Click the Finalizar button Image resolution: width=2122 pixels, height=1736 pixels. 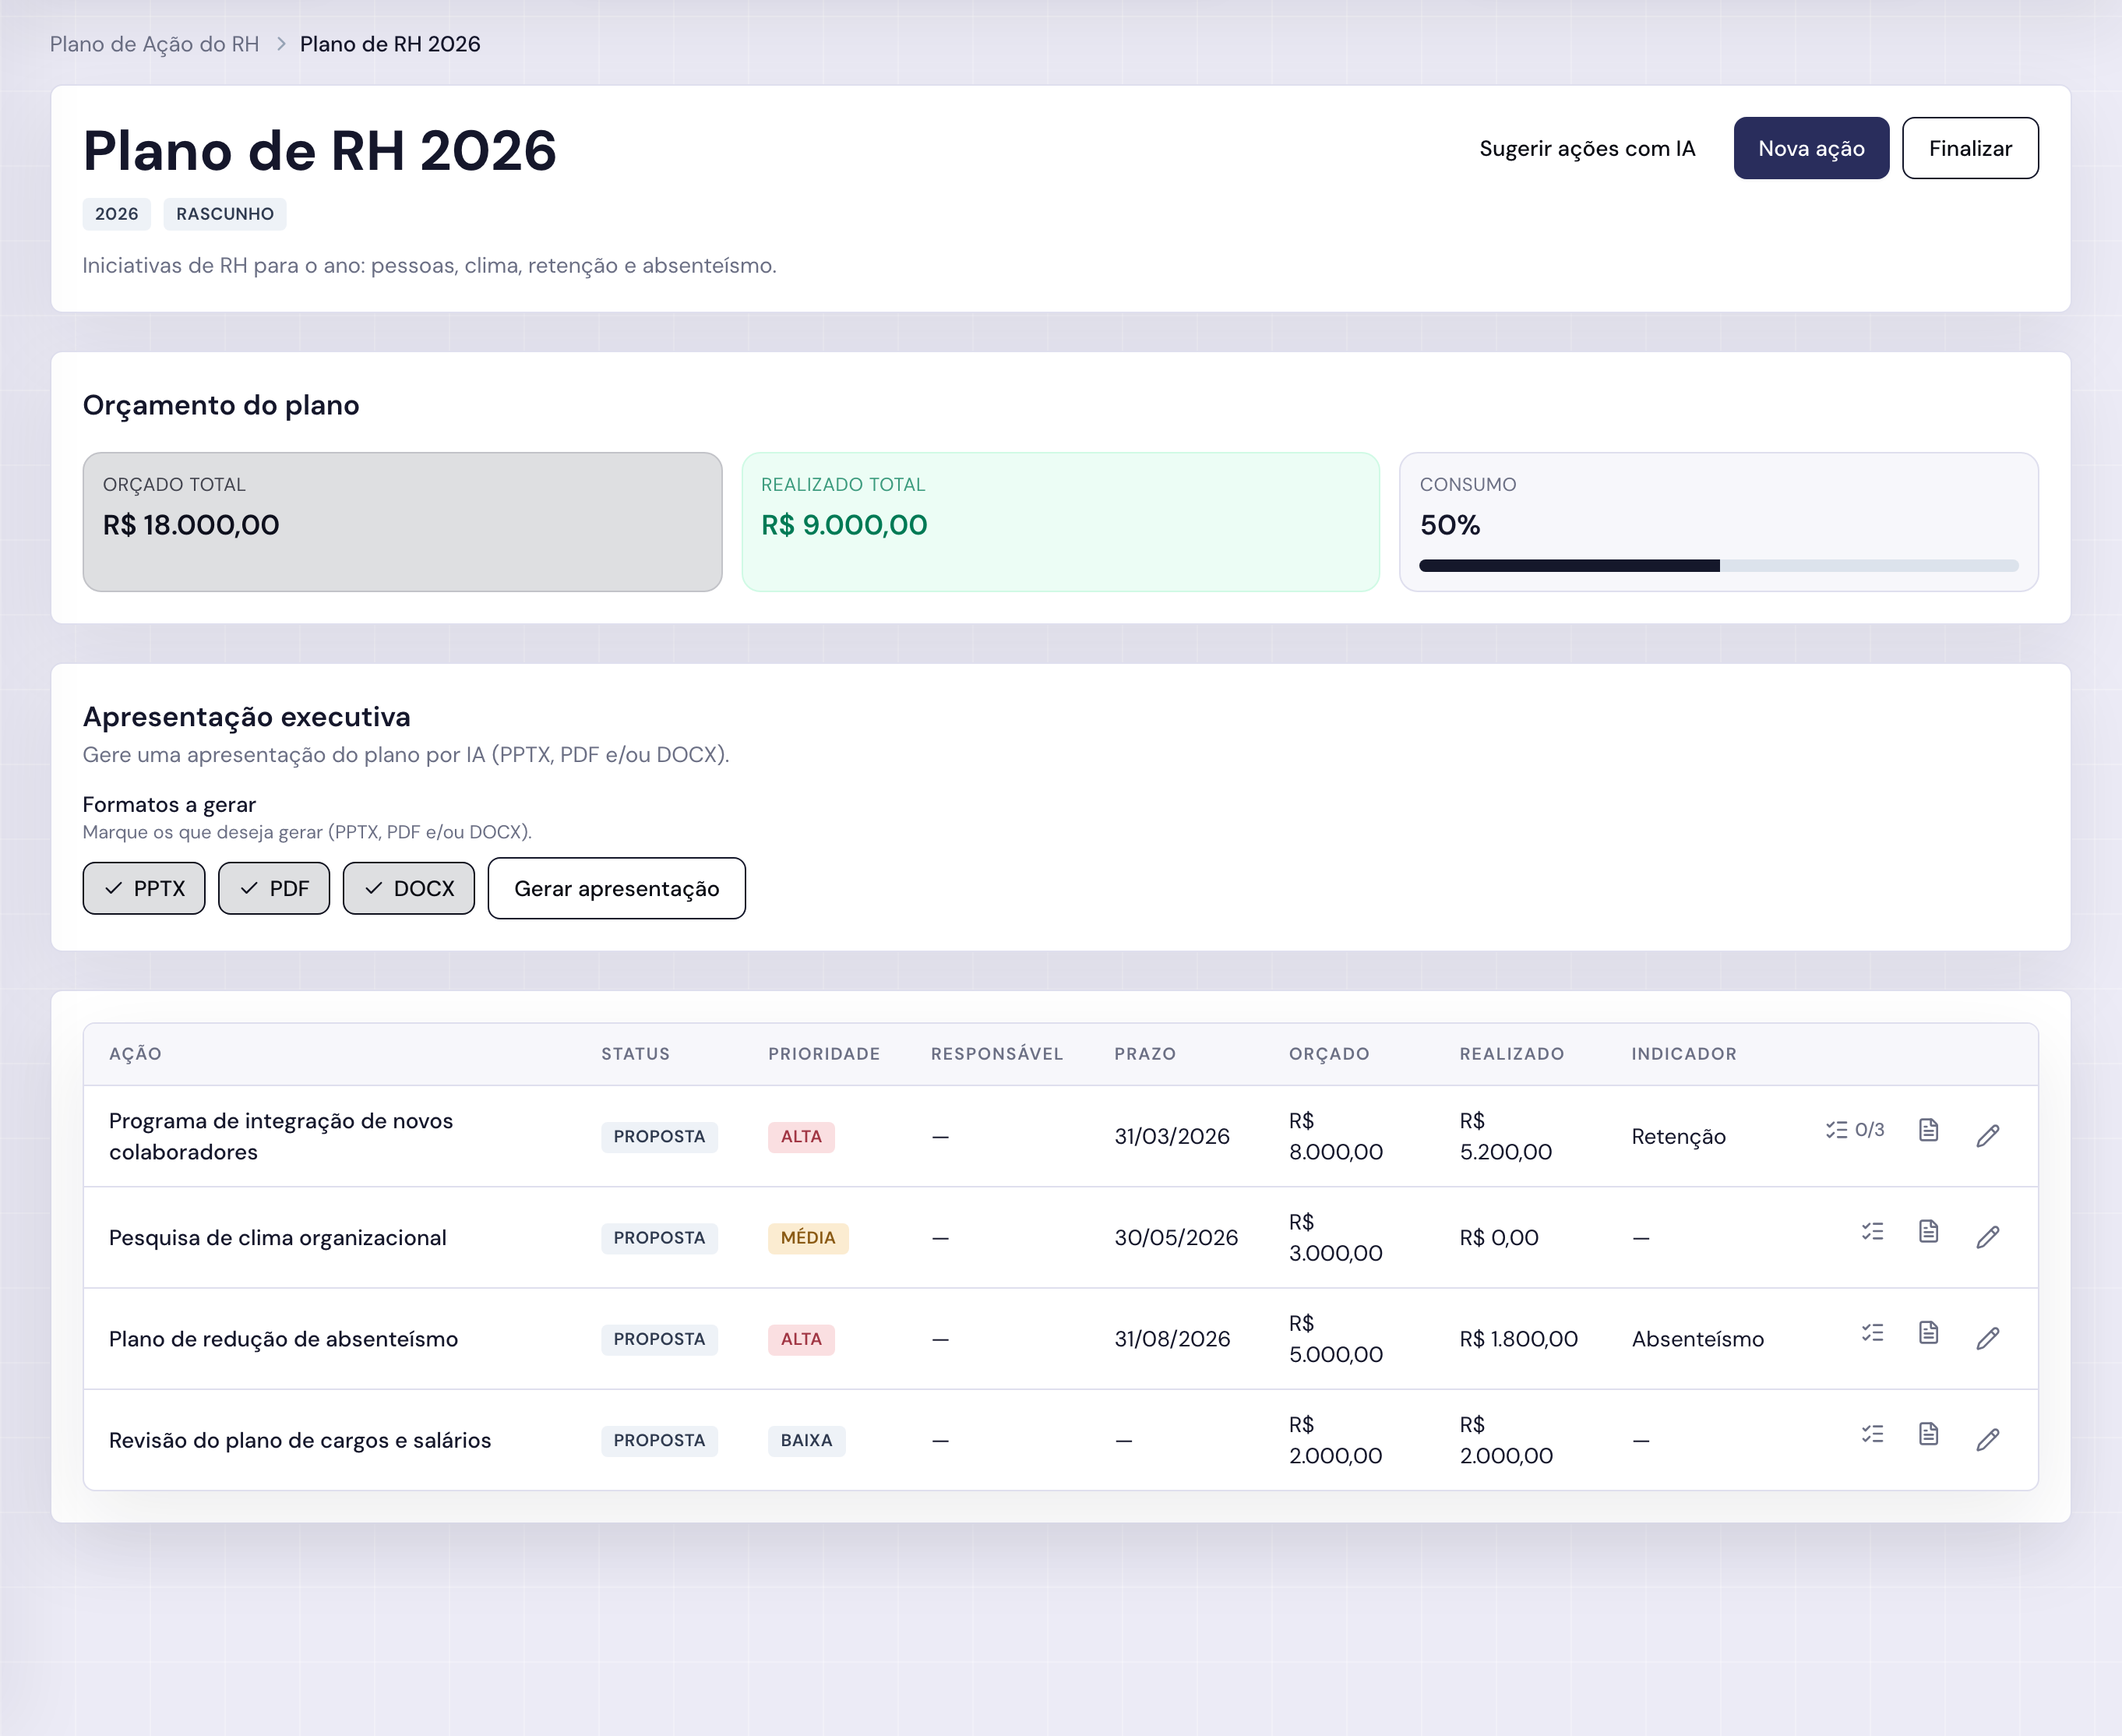[x=1970, y=148]
